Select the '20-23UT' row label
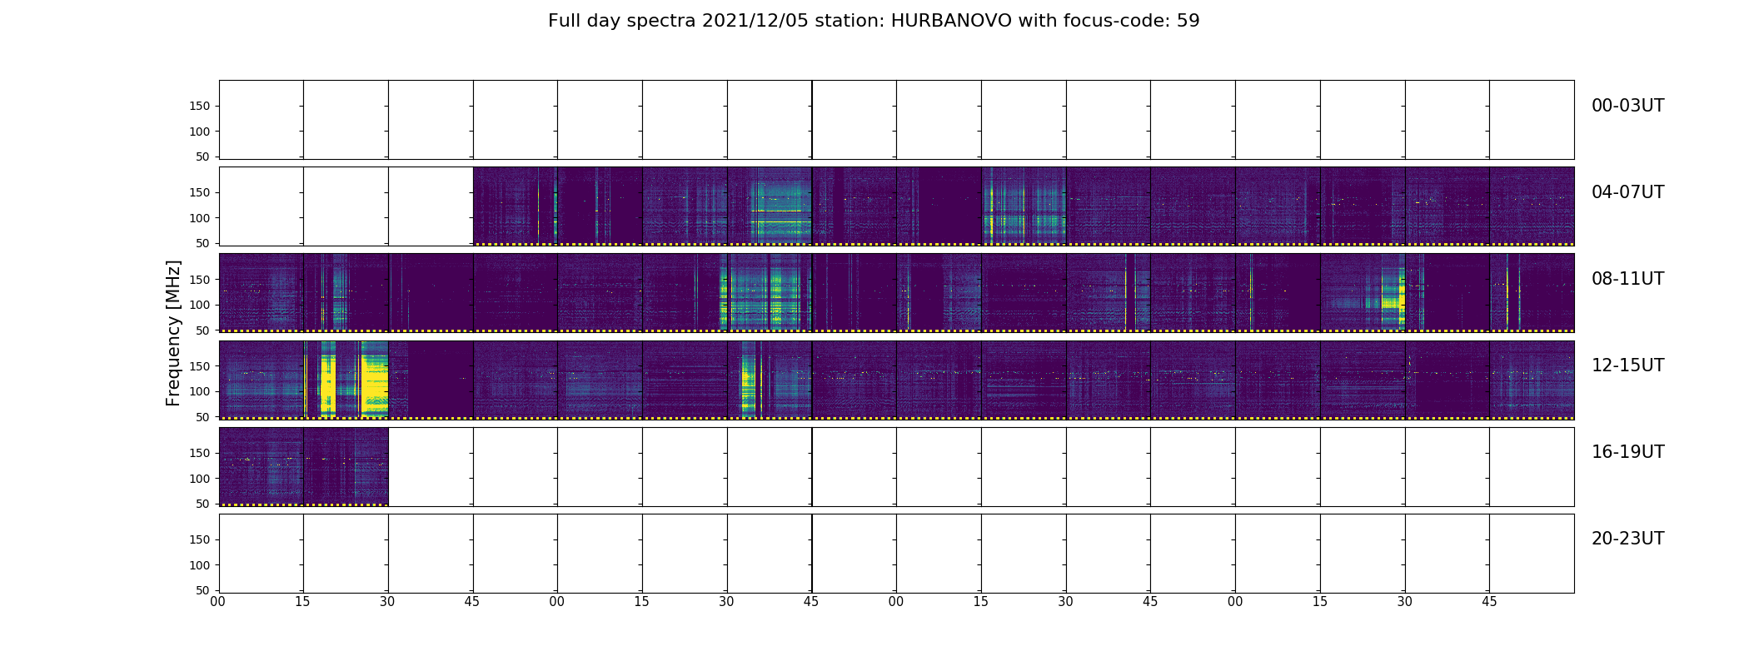Screen dimensions: 1749x666 pos(1627,539)
